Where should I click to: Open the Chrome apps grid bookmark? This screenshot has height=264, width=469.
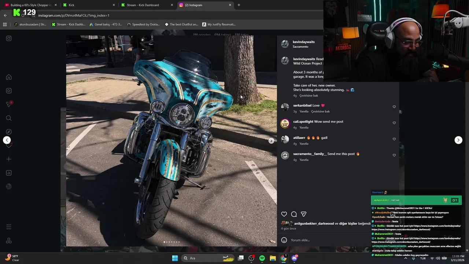point(5,25)
